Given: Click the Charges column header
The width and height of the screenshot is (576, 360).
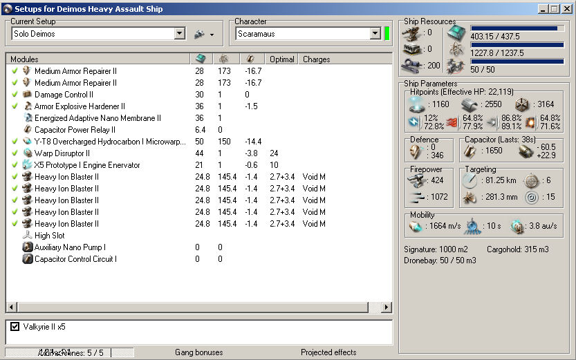Looking at the screenshot, I should point(317,59).
